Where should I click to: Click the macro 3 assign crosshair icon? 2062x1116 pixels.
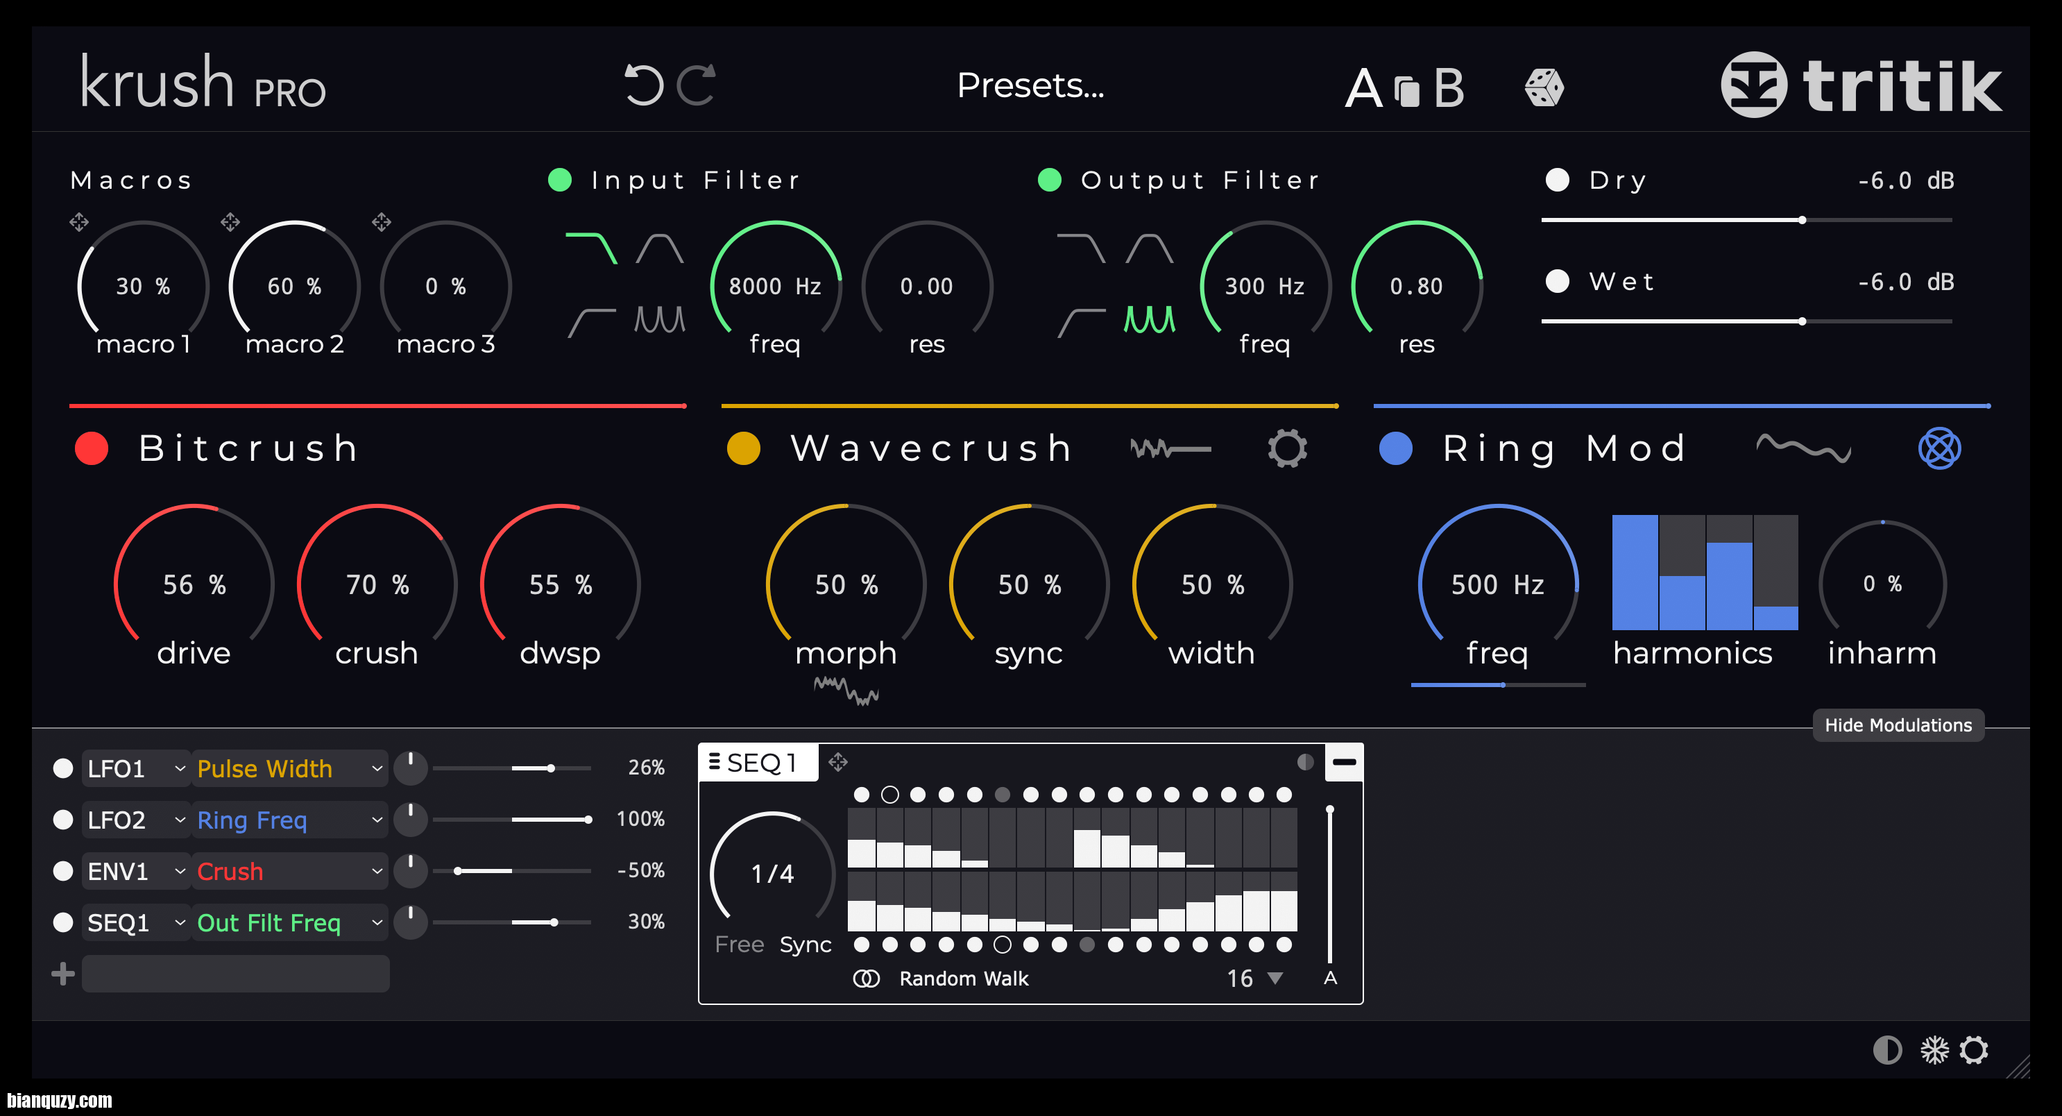pos(381,222)
